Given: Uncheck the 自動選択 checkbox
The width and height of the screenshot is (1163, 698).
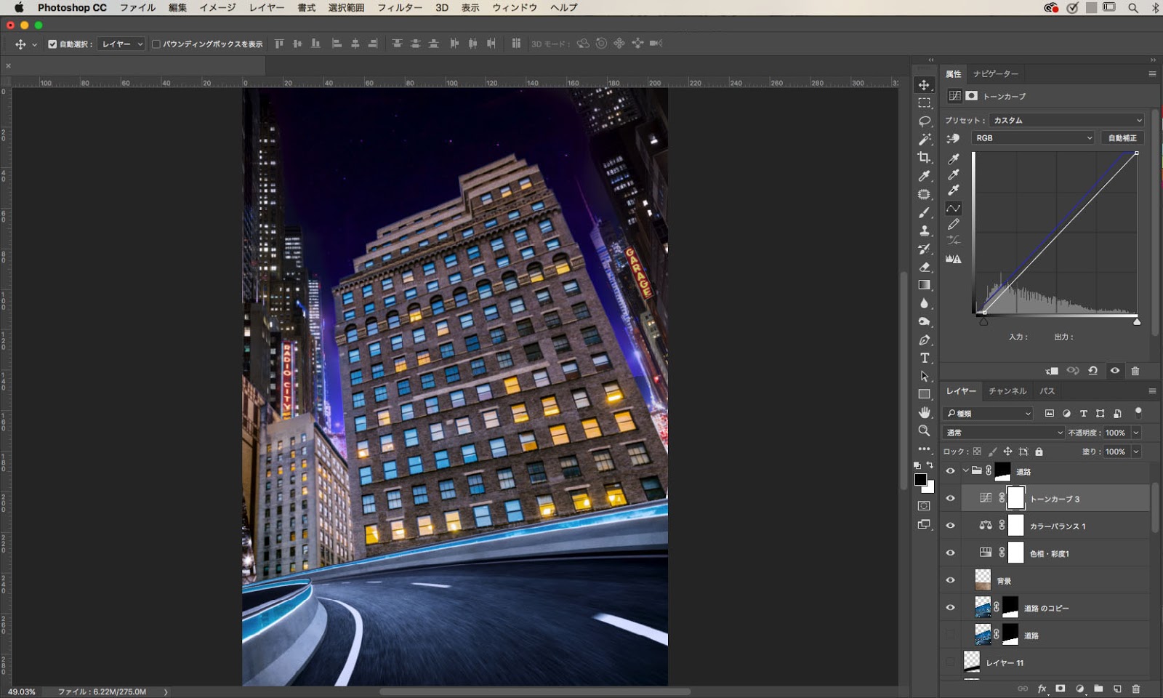Looking at the screenshot, I should pyautogui.click(x=52, y=44).
